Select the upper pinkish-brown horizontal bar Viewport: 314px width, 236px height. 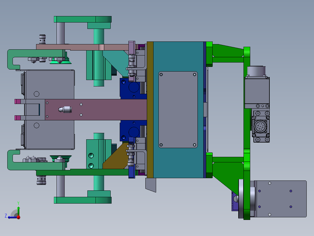click(82, 47)
